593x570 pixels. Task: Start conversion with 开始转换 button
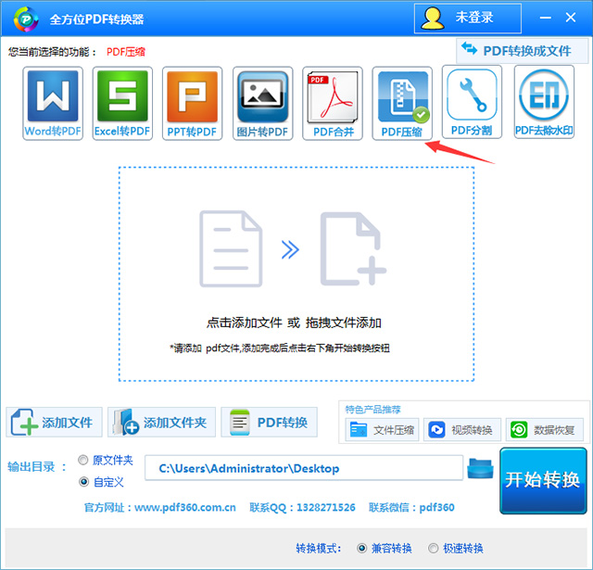coord(543,480)
